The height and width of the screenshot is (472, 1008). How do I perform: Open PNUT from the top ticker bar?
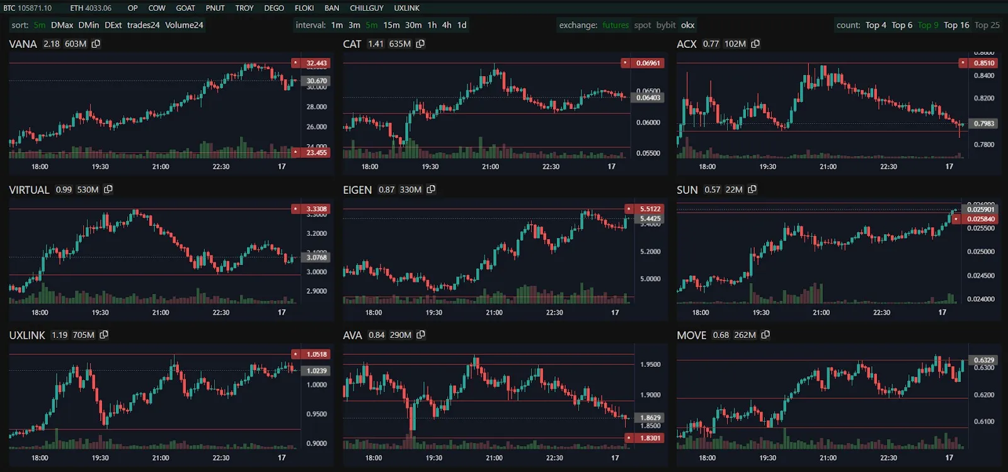point(215,8)
